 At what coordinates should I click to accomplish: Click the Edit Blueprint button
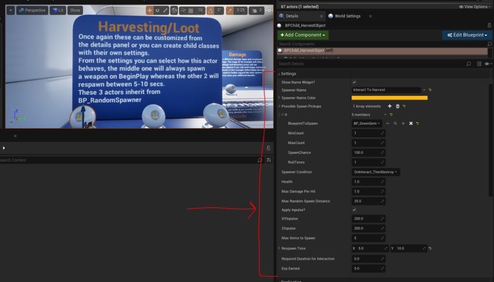466,35
